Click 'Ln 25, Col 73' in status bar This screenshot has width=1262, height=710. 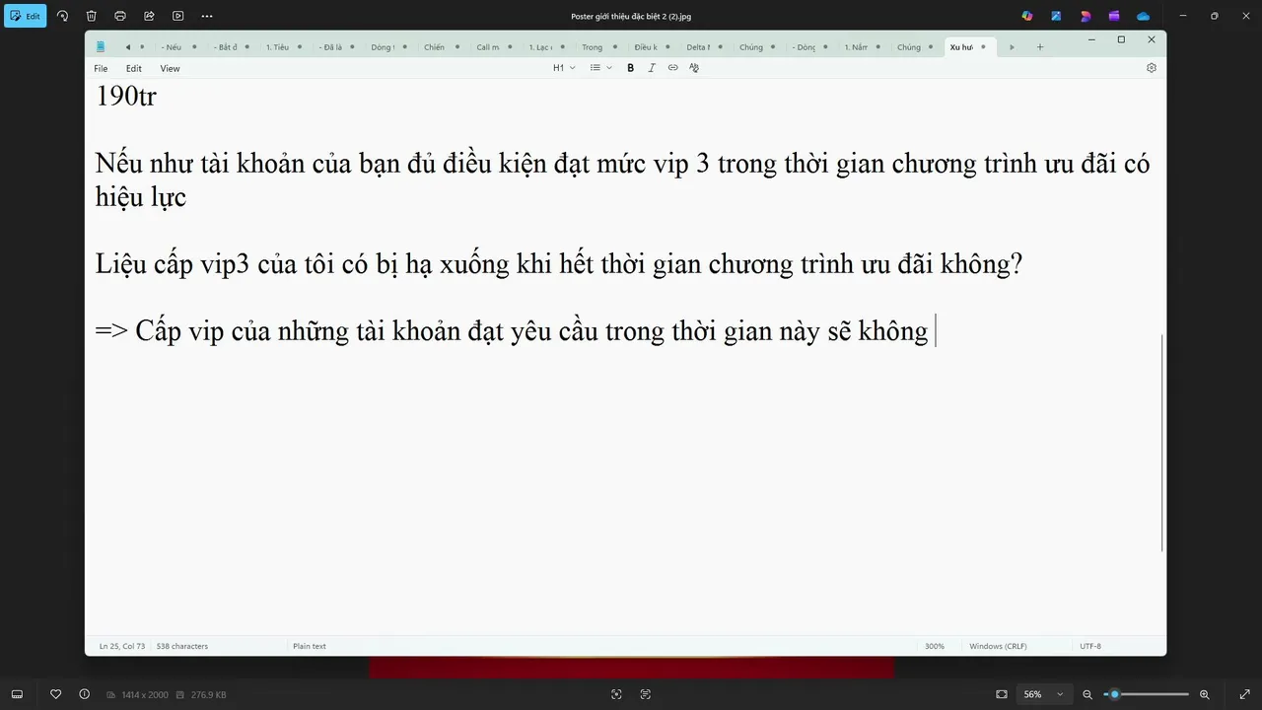(x=122, y=646)
